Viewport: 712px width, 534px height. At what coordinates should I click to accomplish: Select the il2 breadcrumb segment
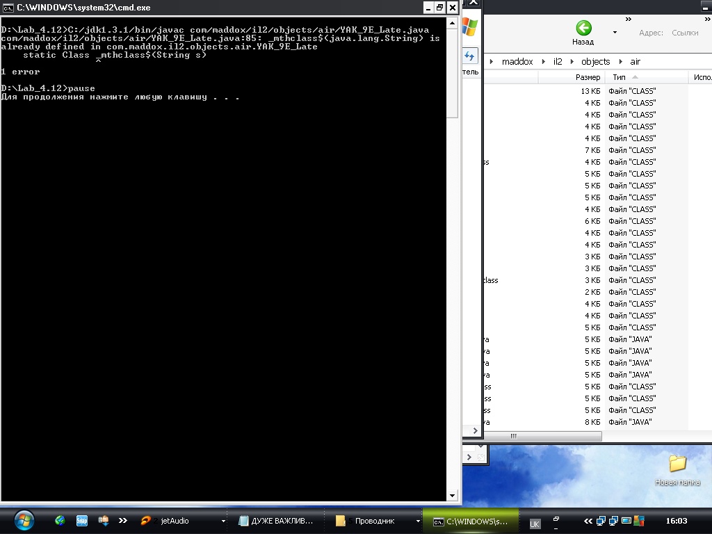point(558,62)
